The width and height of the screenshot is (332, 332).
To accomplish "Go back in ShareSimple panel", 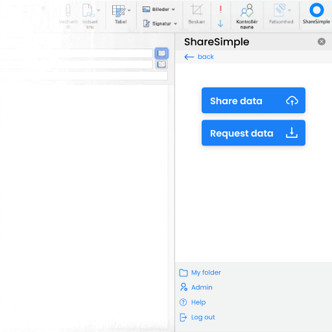I will [x=199, y=57].
